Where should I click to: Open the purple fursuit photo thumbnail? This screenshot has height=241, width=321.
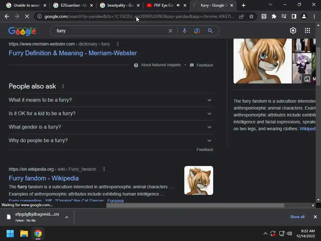pos(302,68)
